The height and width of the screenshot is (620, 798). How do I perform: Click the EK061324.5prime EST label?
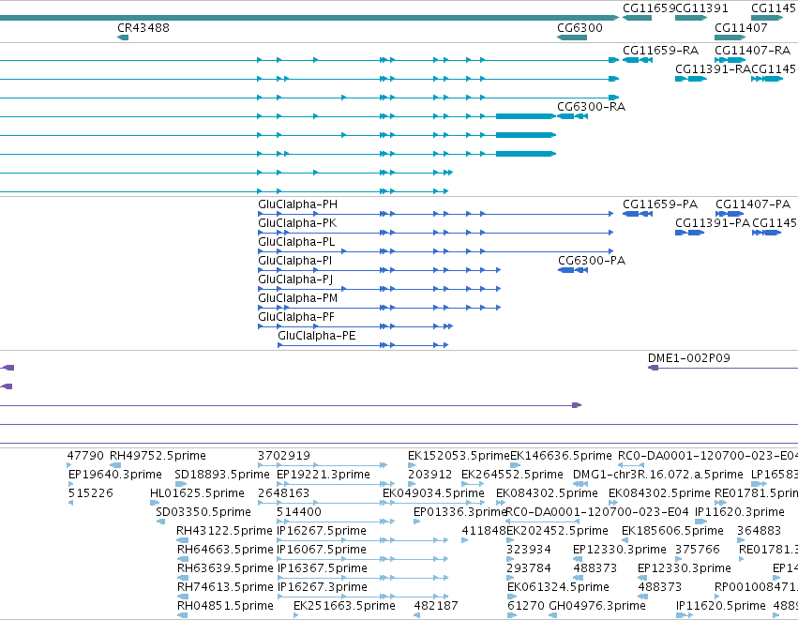tap(558, 587)
